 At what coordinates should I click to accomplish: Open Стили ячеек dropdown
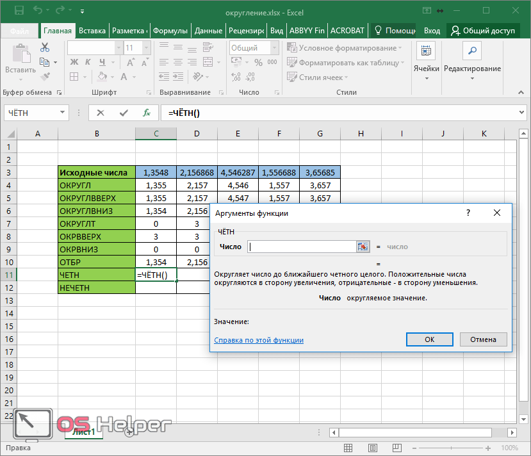(x=317, y=77)
